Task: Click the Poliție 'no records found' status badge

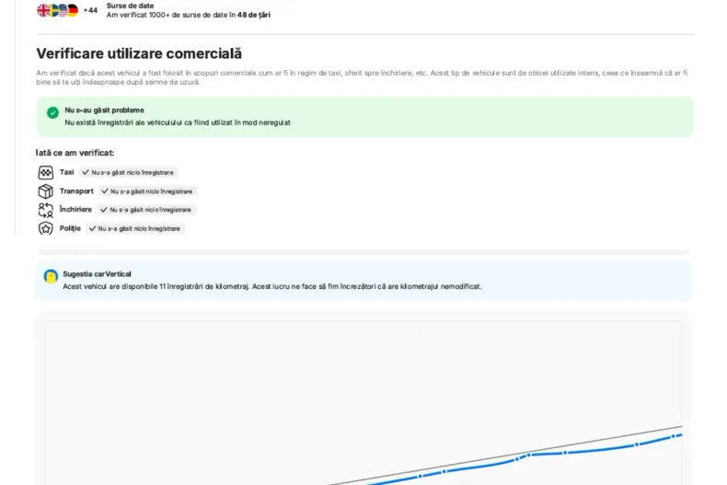Action: click(135, 228)
